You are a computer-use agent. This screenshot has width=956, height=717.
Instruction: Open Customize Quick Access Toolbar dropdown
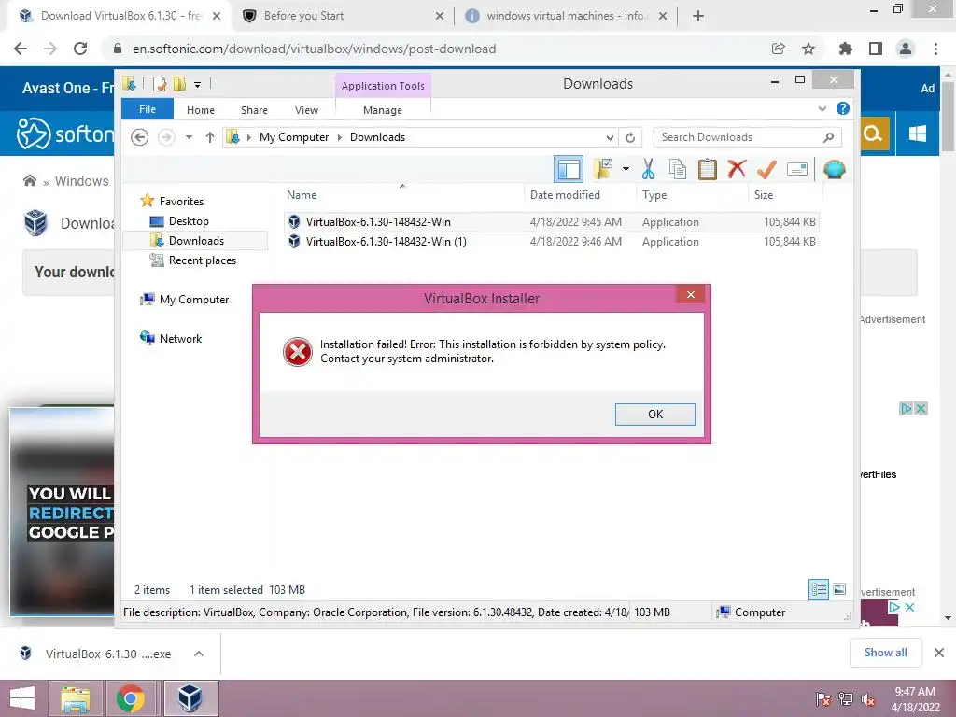point(198,85)
